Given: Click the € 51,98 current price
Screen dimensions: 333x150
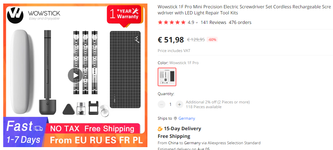Looking at the screenshot, I should [x=171, y=40].
